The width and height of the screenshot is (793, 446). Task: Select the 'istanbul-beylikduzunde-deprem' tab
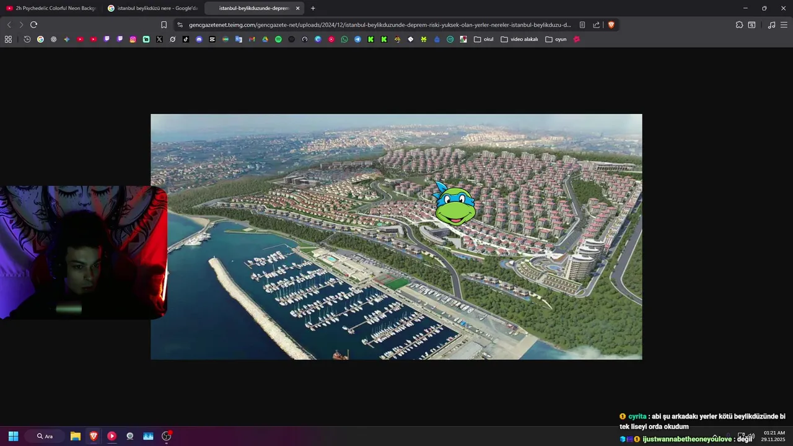coord(254,8)
